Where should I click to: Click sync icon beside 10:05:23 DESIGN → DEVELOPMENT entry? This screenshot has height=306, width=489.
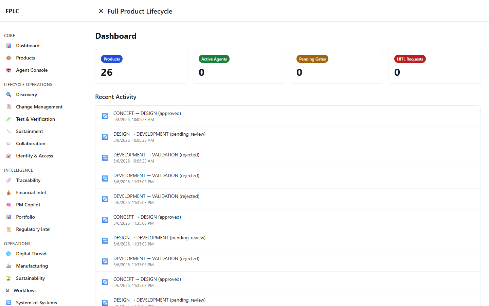105,137
